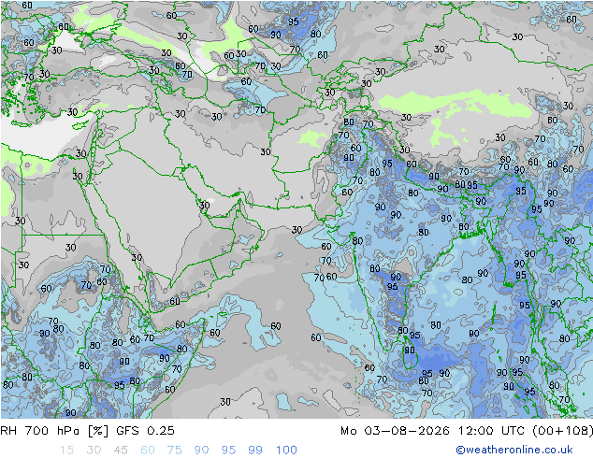Click legend value 100 in the color scale
The image size is (593, 458).
coord(286,451)
